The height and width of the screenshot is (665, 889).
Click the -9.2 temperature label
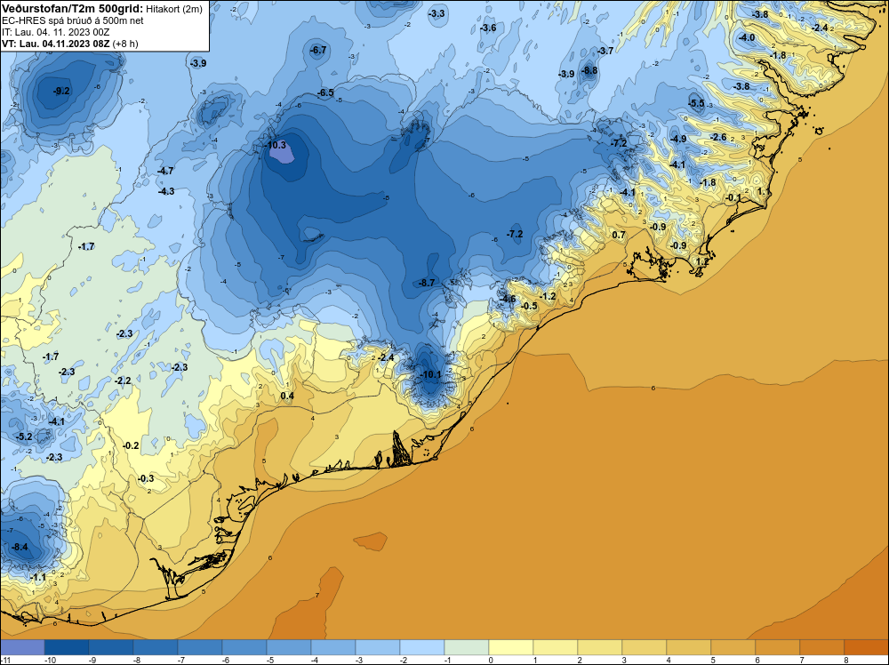(x=61, y=91)
